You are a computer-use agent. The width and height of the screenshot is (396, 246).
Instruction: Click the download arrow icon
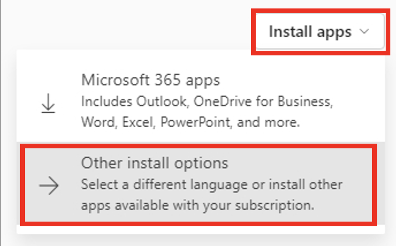coord(48,103)
